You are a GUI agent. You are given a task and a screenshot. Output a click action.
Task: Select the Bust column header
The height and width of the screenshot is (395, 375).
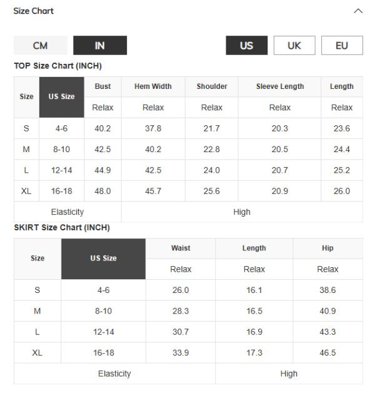(102, 86)
